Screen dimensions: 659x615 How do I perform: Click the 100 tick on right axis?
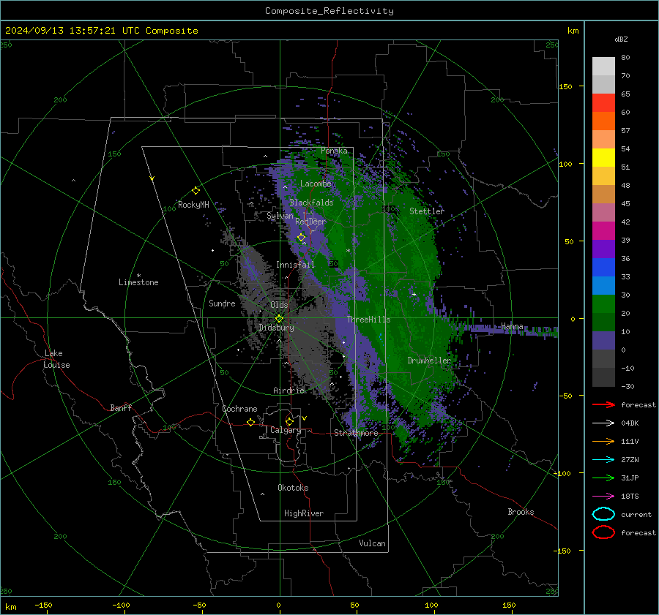(565, 164)
